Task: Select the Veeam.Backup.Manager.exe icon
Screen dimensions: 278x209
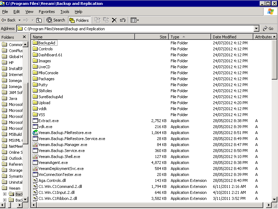Action: [x=35, y=145]
